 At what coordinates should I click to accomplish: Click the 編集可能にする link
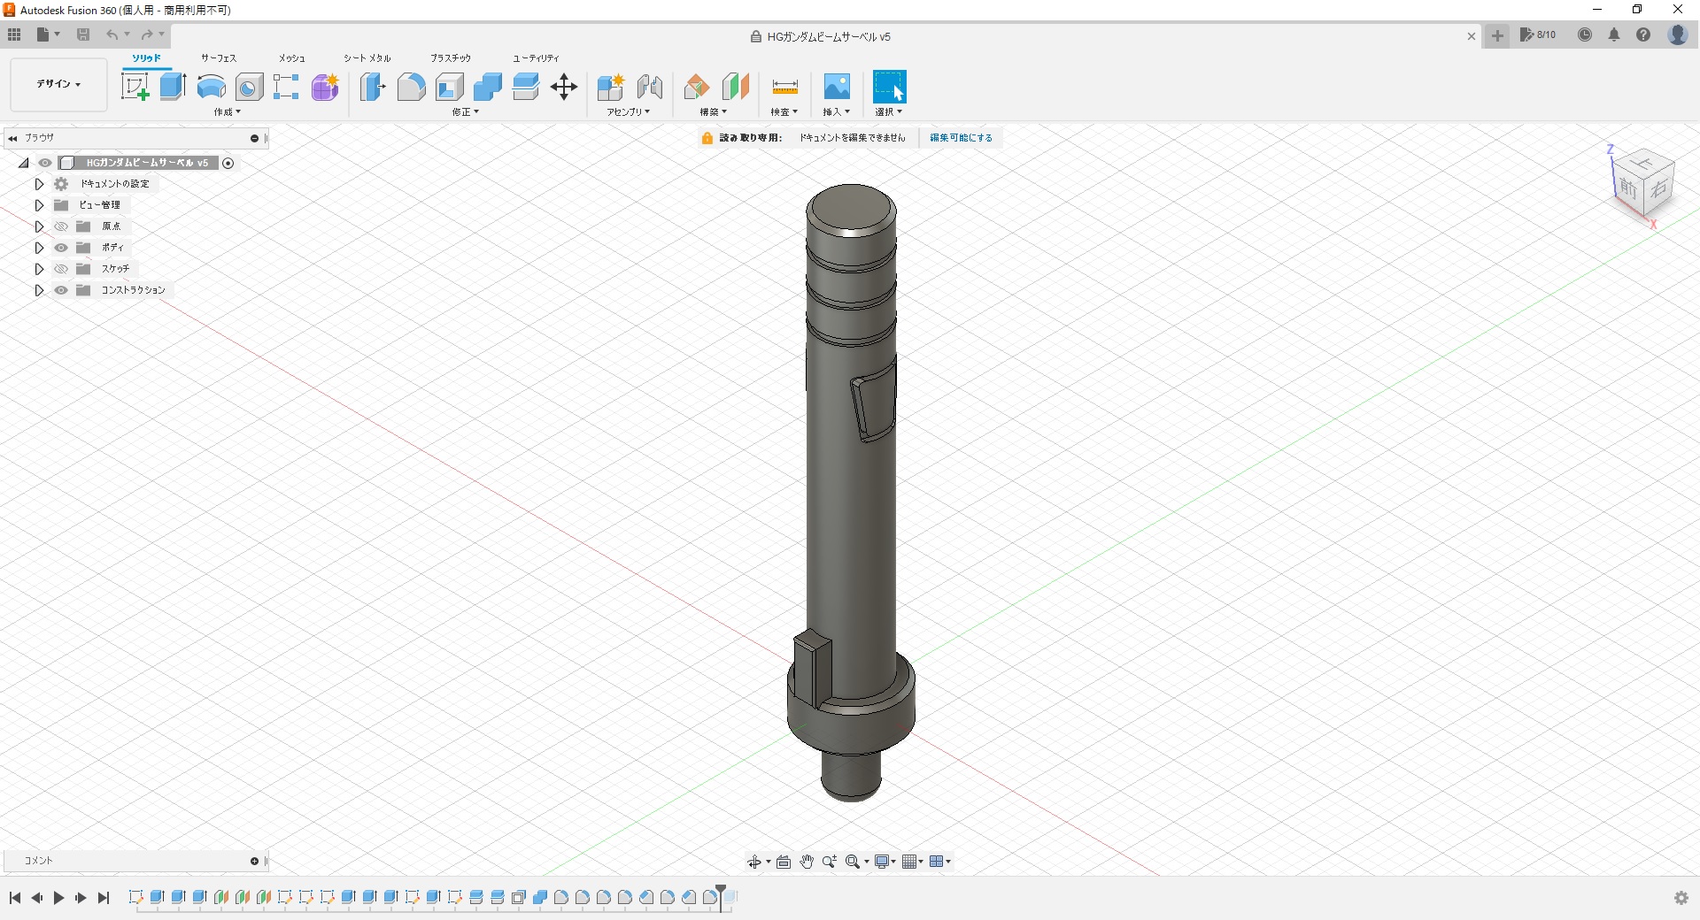coord(961,138)
